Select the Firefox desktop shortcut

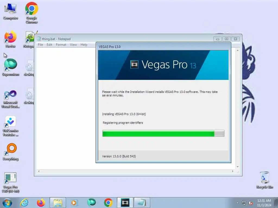point(11,39)
